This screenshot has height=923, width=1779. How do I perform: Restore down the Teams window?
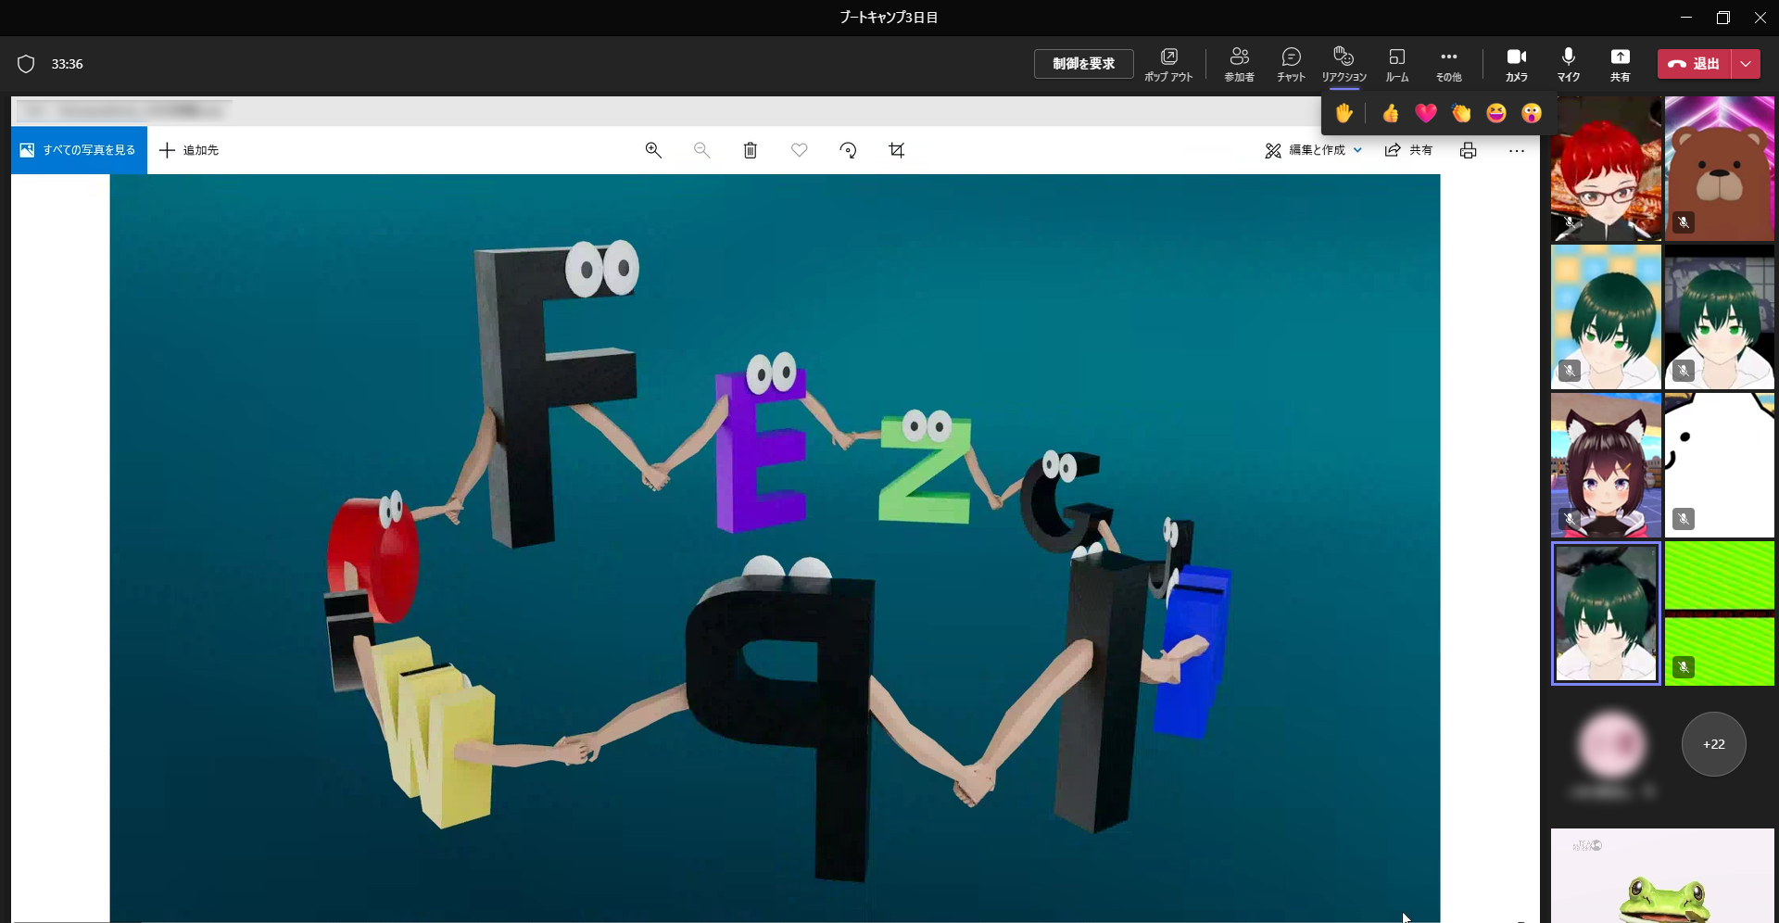pos(1722,18)
